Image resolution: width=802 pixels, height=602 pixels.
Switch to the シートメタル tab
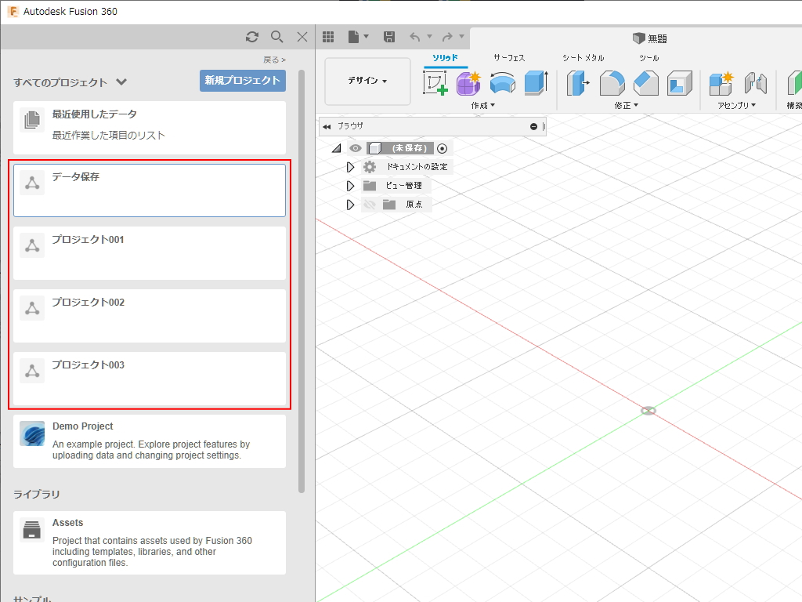click(583, 58)
